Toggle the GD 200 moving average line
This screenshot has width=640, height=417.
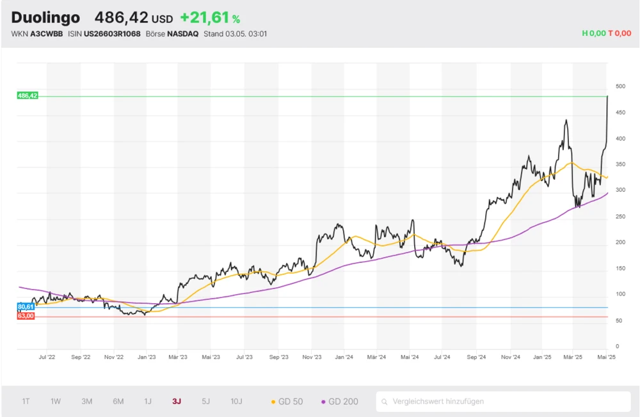(x=339, y=402)
